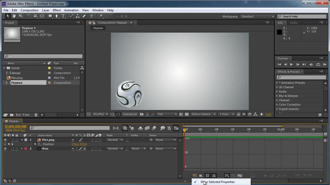
Task: Switch to the Audio panel tab
Action: coord(294,23)
